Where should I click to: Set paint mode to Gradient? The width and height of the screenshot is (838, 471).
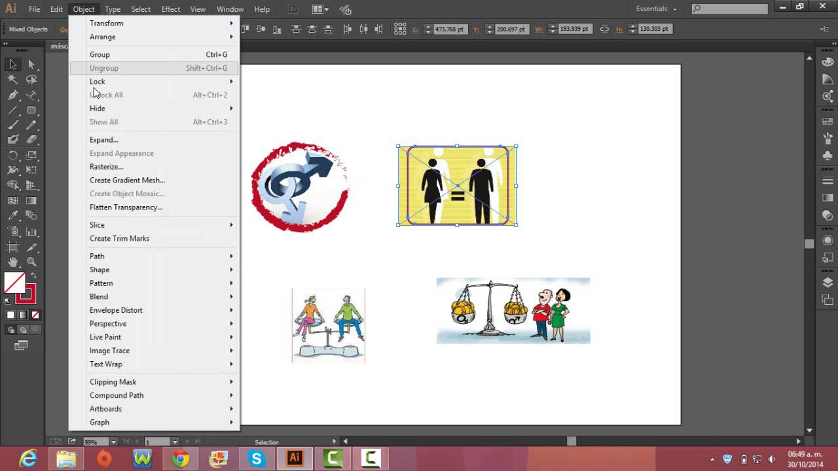(x=23, y=315)
